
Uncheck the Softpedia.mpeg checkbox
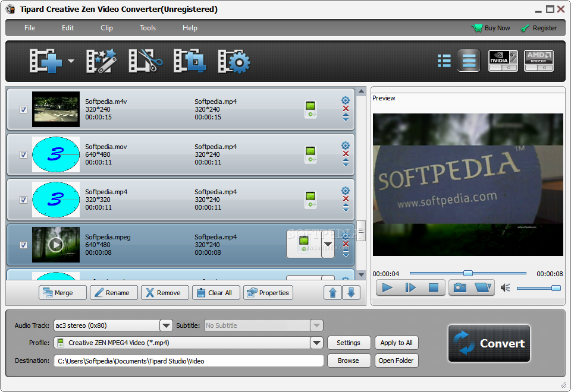point(23,245)
